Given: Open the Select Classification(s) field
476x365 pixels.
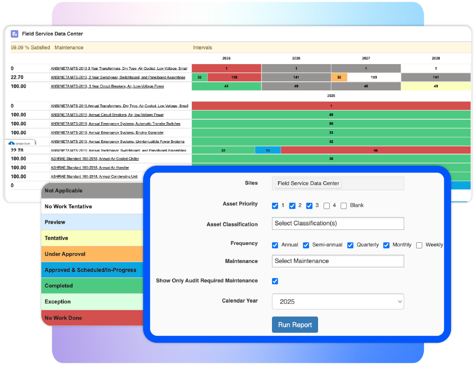Looking at the screenshot, I should tap(338, 223).
